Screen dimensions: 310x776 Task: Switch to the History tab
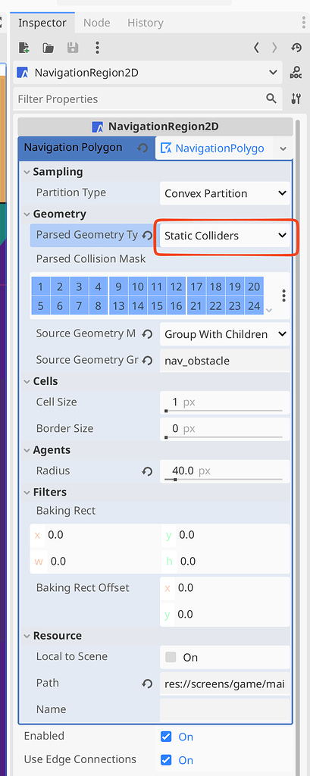pyautogui.click(x=145, y=23)
